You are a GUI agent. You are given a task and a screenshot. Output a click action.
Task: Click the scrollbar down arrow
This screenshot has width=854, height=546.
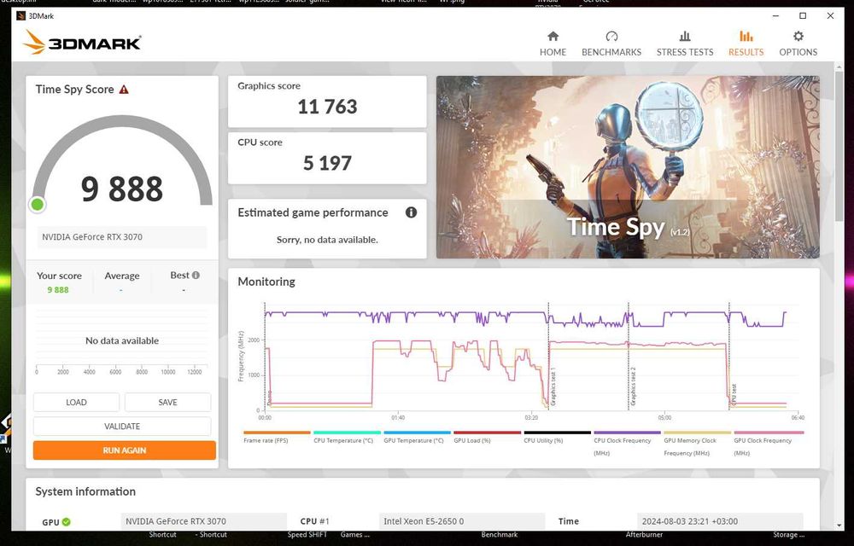click(x=839, y=526)
